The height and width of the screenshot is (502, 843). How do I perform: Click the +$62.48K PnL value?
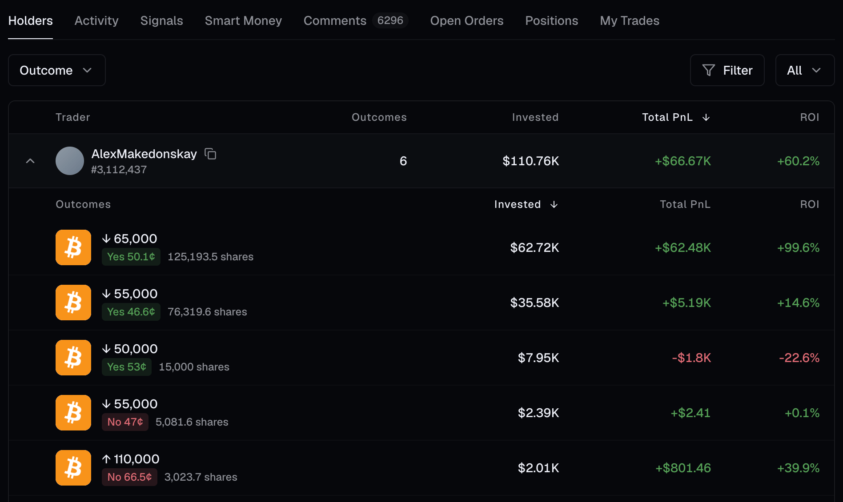pyautogui.click(x=683, y=247)
